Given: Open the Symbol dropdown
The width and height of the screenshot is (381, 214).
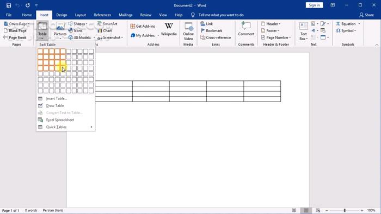Looking at the screenshot, I should 346,31.
